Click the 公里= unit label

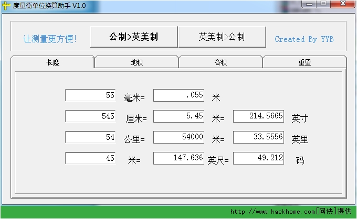coord(134,139)
